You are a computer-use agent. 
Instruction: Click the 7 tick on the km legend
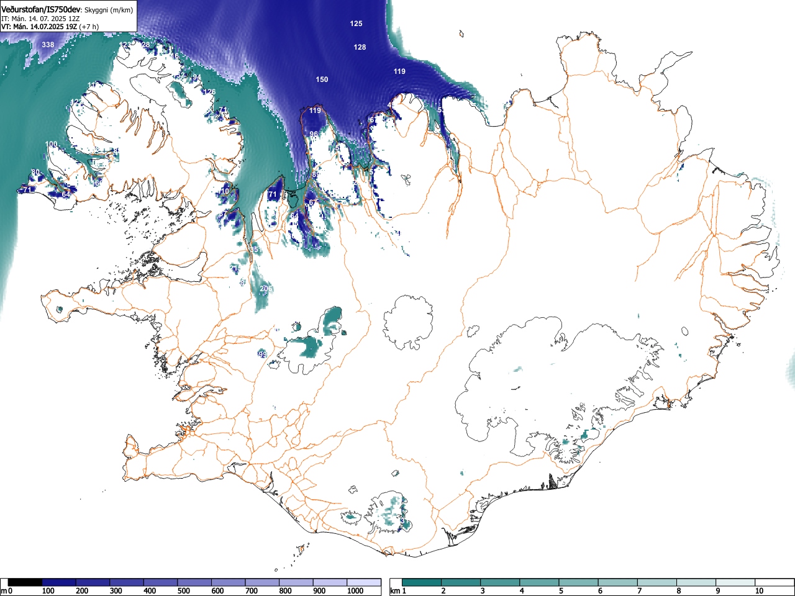coord(640,591)
